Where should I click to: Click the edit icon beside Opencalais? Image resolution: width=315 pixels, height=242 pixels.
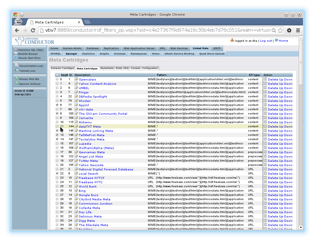[x=76, y=79]
